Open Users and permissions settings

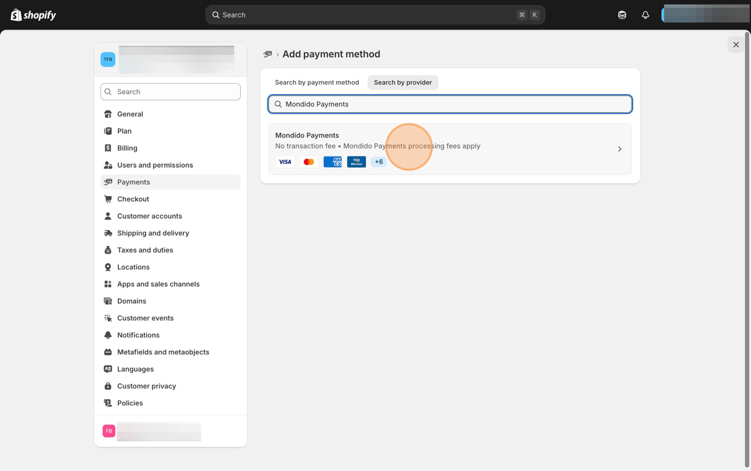click(170, 165)
